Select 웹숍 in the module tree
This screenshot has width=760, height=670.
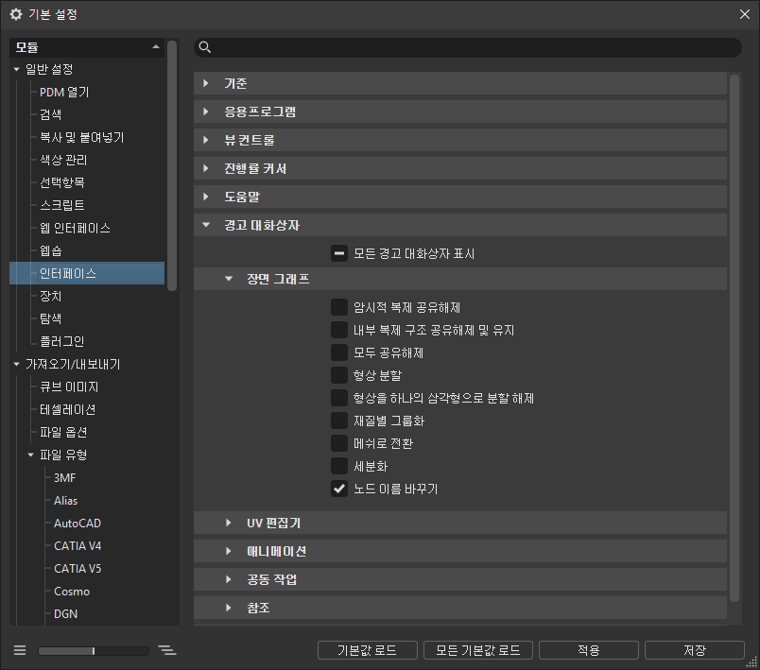tap(51, 250)
